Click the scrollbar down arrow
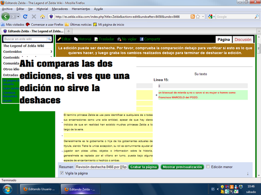The width and height of the screenshot is (261, 195). (x=259, y=175)
